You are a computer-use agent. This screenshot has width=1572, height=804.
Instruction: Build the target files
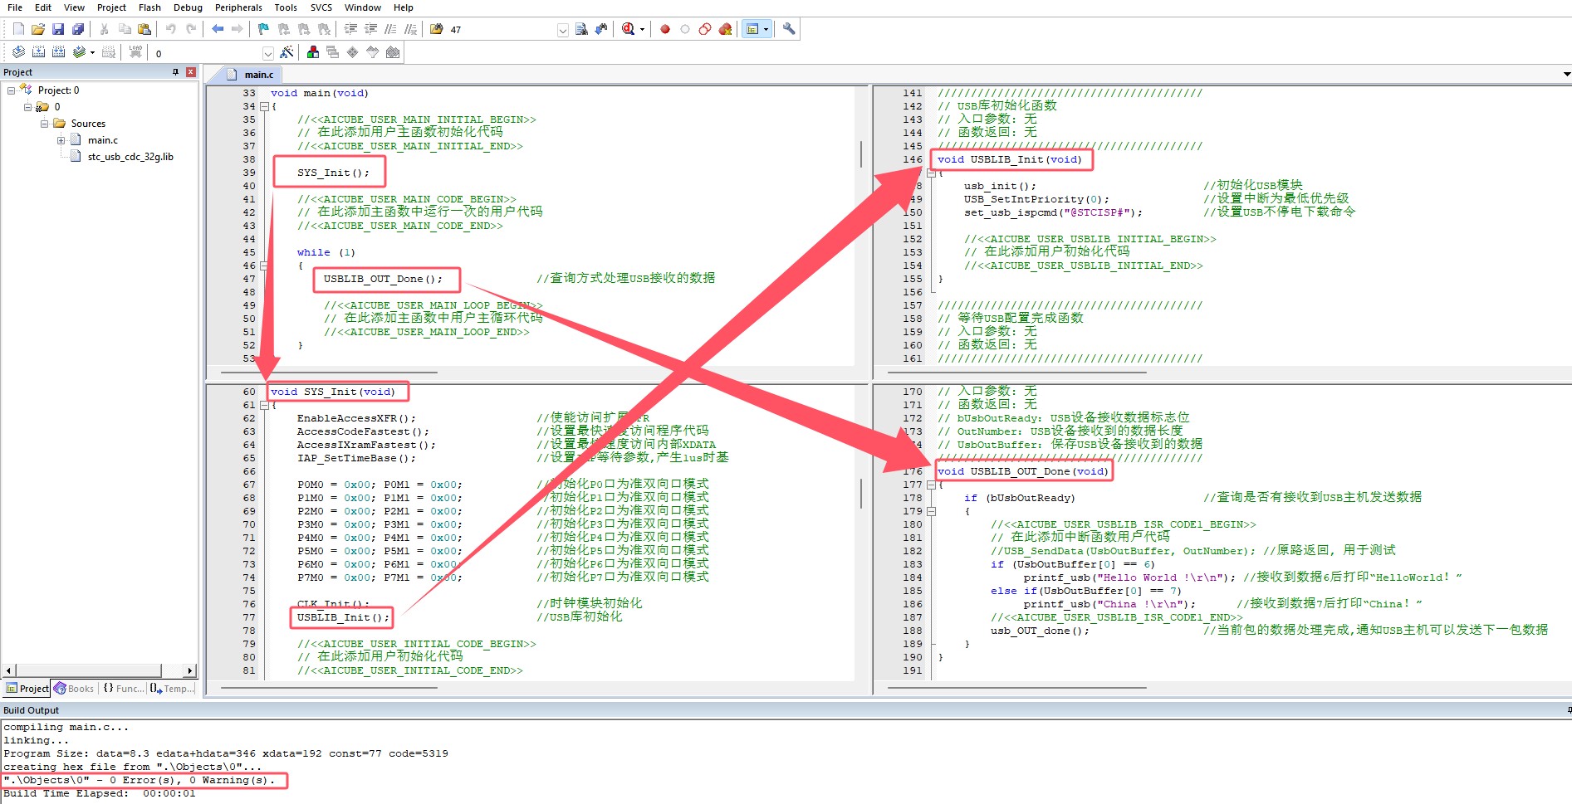click(38, 52)
